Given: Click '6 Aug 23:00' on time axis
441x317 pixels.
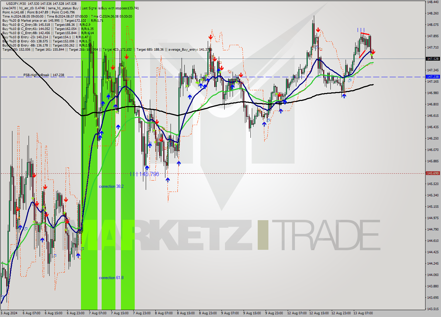Looking at the screenshot, I should [x=76, y=313].
